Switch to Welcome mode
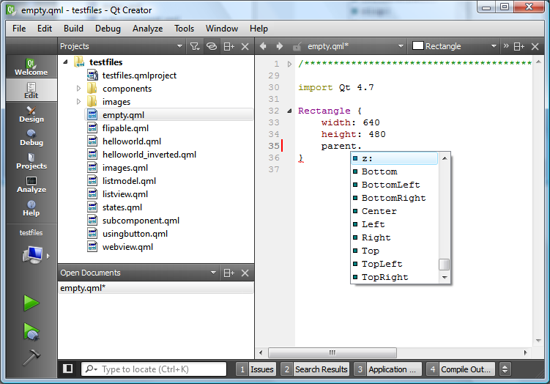 click(x=31, y=67)
